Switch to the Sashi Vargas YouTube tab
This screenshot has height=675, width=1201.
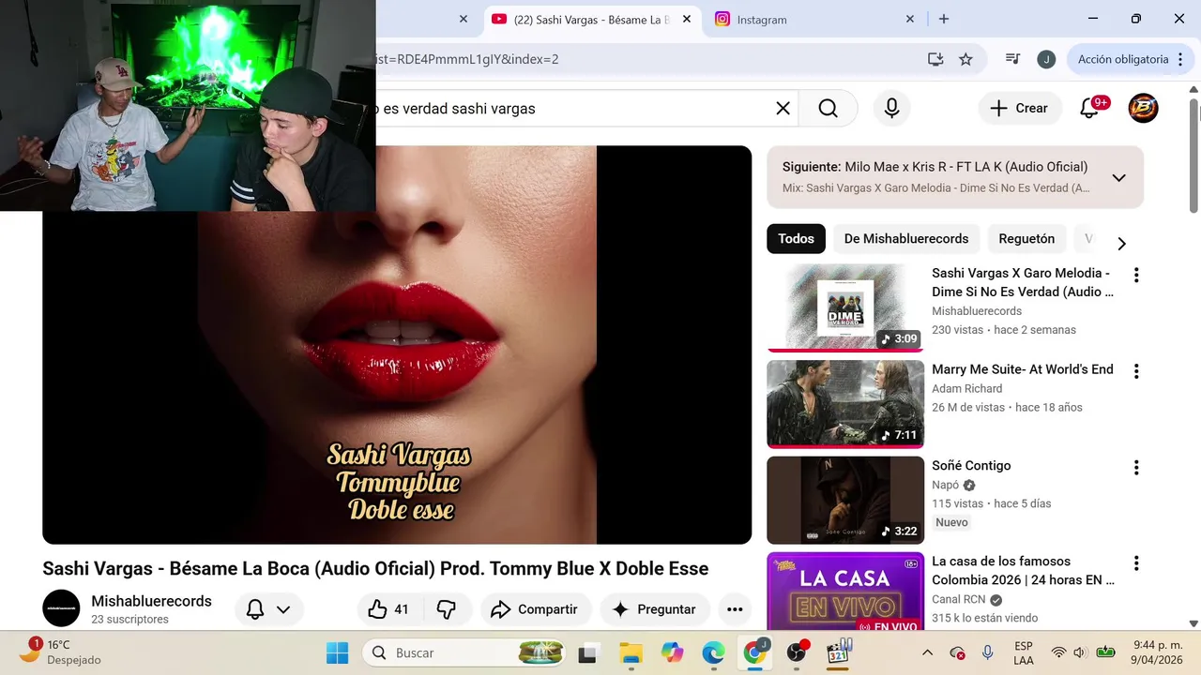tap(592, 19)
